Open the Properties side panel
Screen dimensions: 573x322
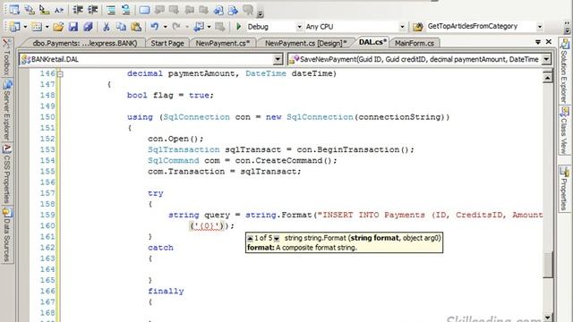point(565,189)
